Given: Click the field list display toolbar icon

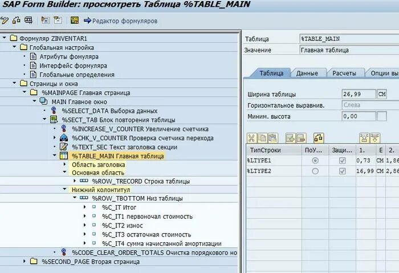Looking at the screenshot, I should tap(28, 20).
